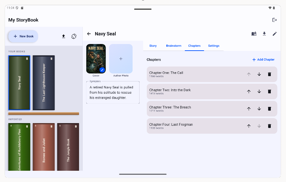This screenshot has height=182, width=286.
Task: Select The Last Lighthouse Keeper book spine
Action: [44, 83]
